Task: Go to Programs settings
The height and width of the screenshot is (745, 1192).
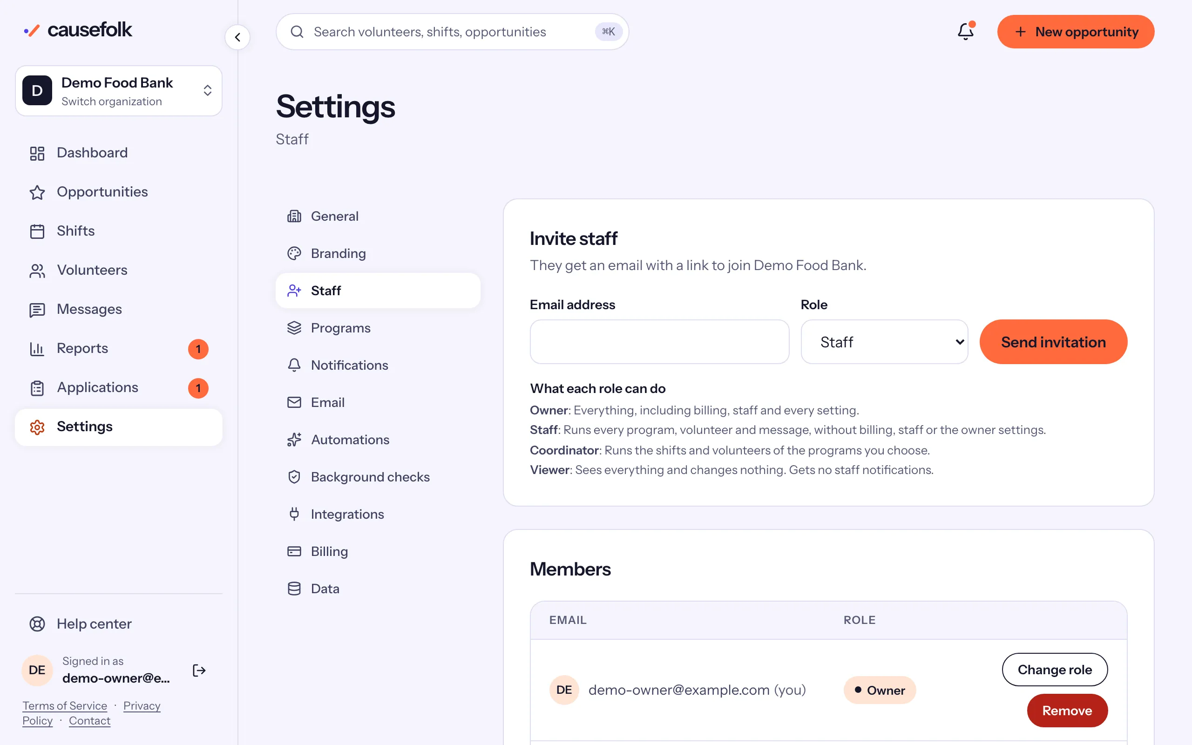Action: (378, 328)
